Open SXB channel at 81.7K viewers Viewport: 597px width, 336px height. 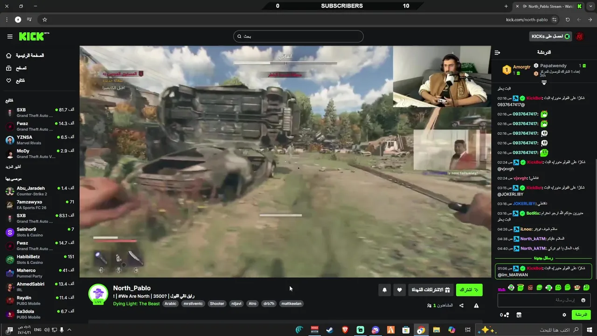pyautogui.click(x=40, y=112)
